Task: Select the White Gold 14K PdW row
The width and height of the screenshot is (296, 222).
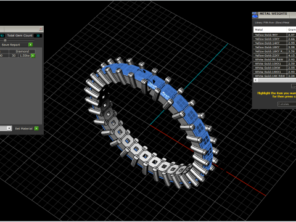Action: pyautogui.click(x=274, y=76)
